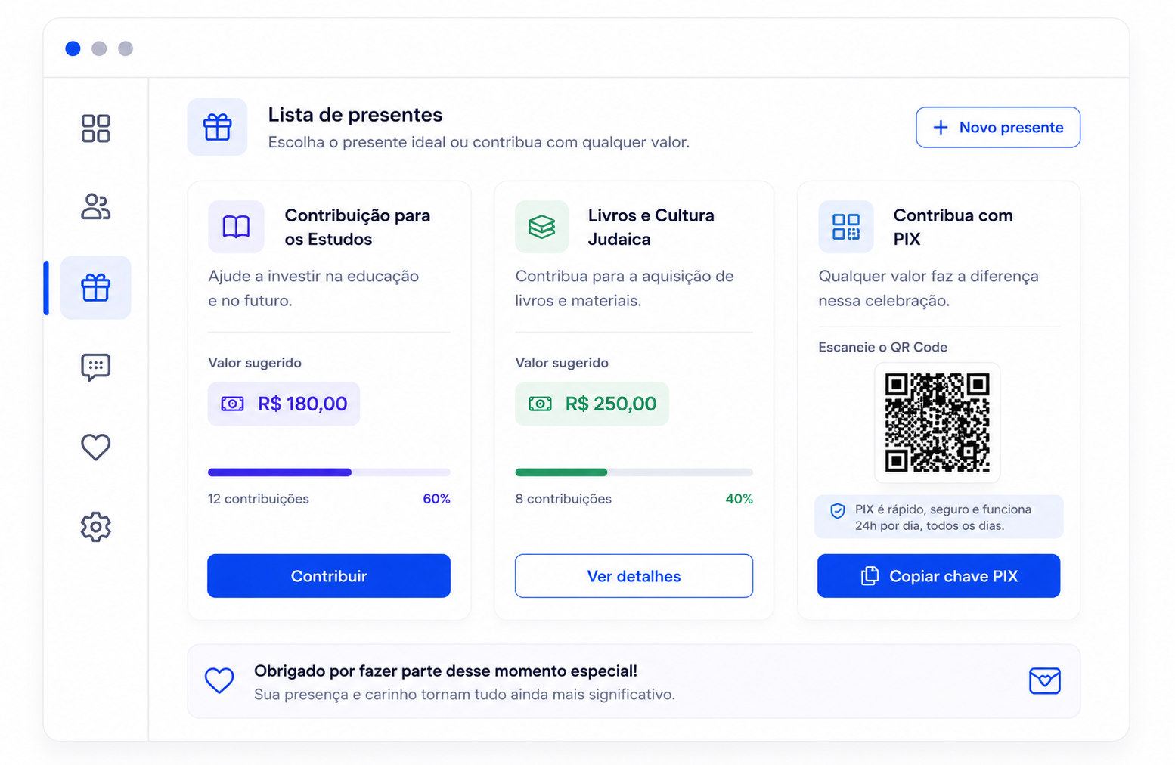Open the dashboard grid icon in sidebar

pyautogui.click(x=95, y=129)
